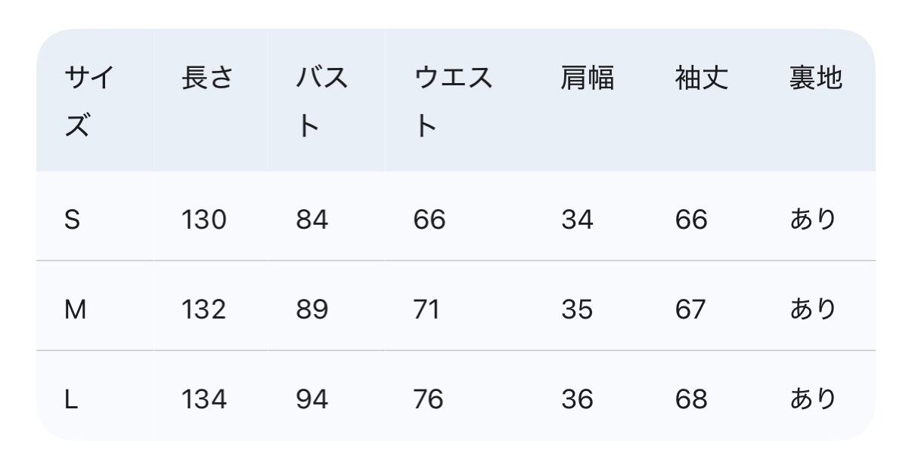Click sleeve length value 67

click(691, 309)
